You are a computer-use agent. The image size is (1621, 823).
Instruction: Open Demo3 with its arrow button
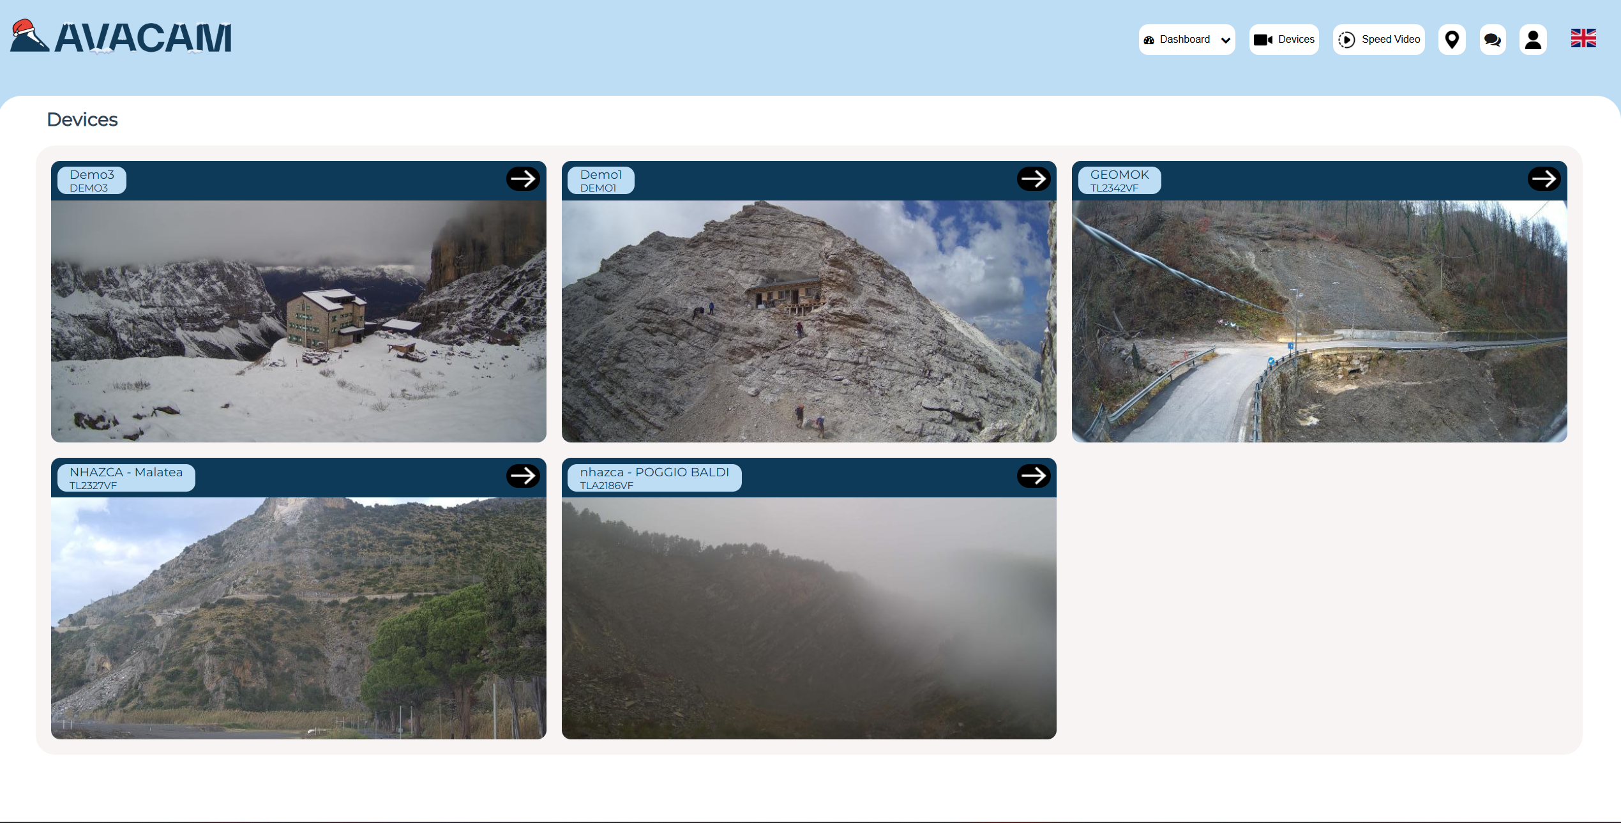(522, 179)
